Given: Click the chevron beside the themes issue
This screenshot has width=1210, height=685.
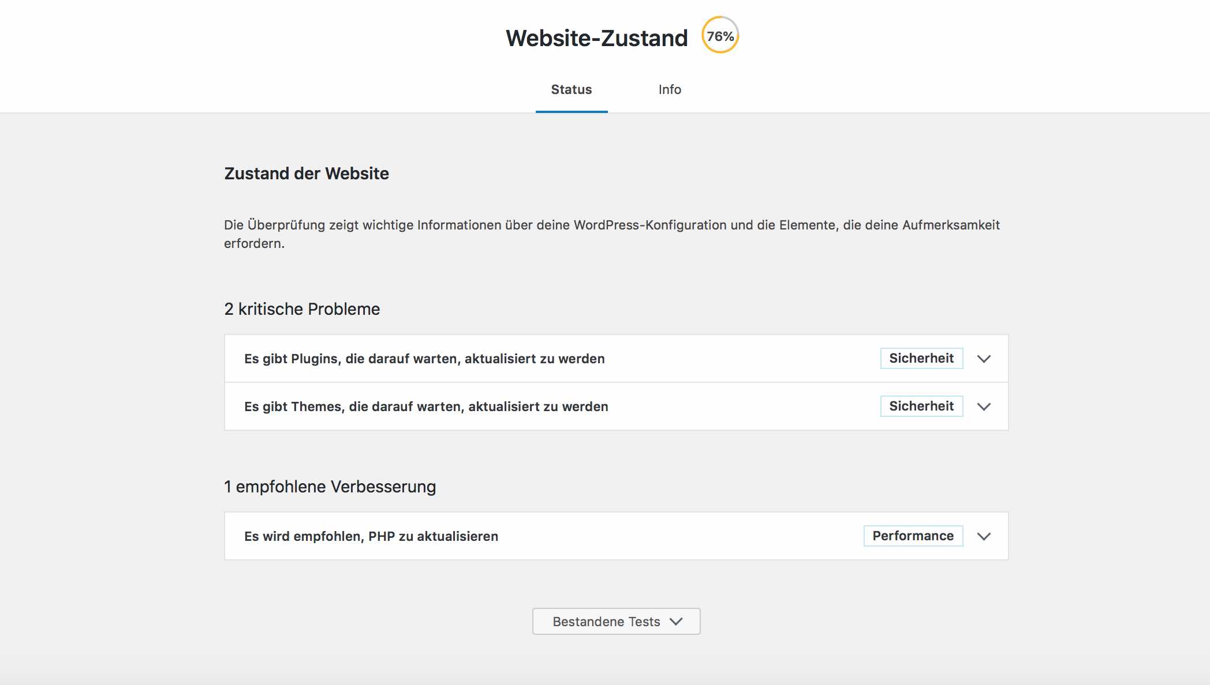Looking at the screenshot, I should pos(984,406).
